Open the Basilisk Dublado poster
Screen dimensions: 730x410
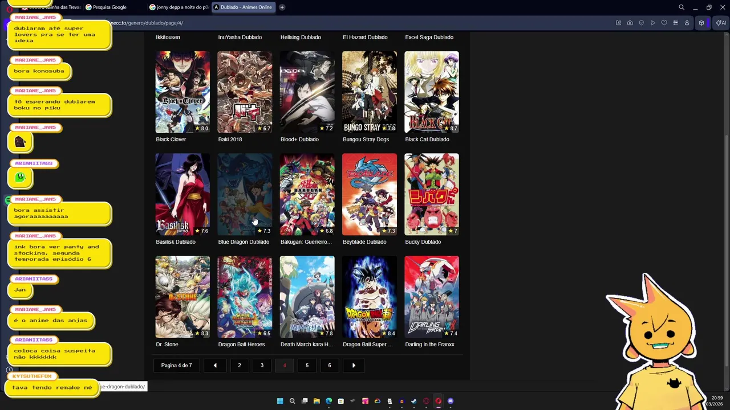(182, 194)
